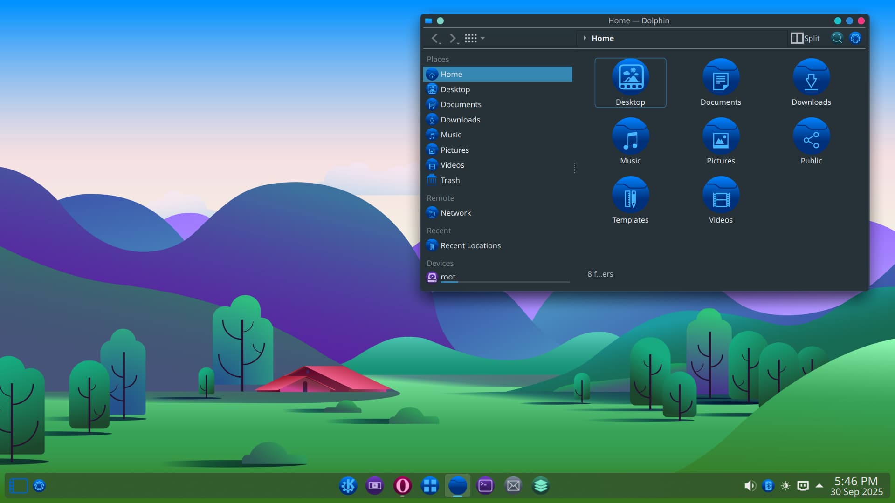Viewport: 895px width, 503px height.
Task: Select Trash in Places sidebar
Action: point(450,180)
